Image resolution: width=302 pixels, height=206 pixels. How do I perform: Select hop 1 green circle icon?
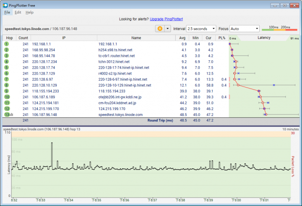(x=6, y=44)
